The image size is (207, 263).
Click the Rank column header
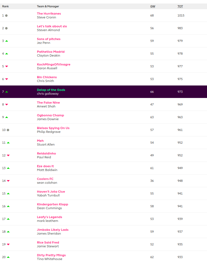5,6
